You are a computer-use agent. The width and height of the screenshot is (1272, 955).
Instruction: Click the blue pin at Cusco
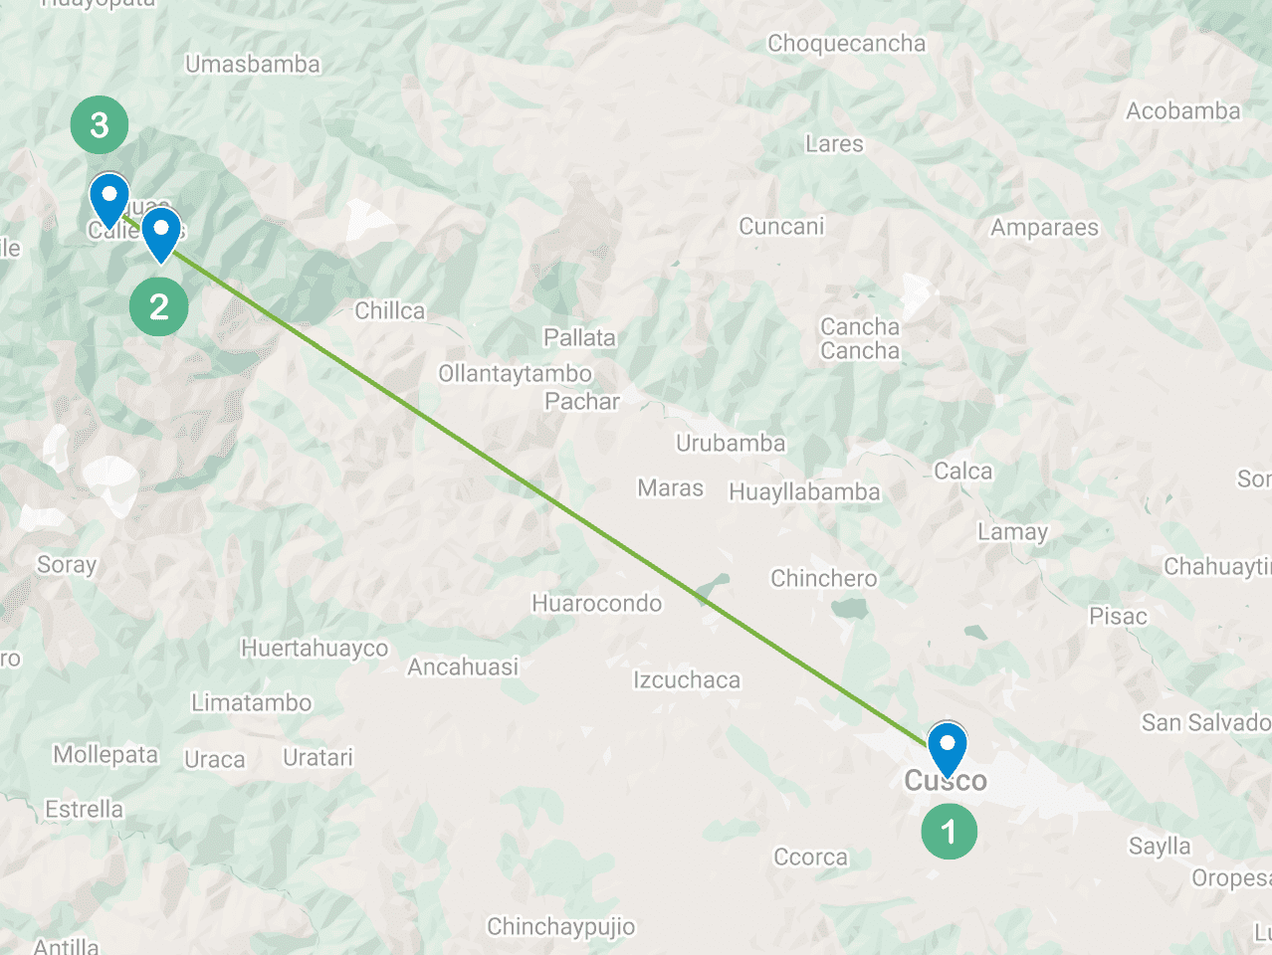947,749
